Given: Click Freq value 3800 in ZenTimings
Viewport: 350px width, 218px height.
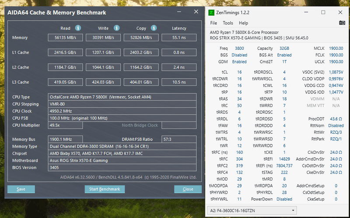Looking at the screenshot, I should [x=239, y=48].
